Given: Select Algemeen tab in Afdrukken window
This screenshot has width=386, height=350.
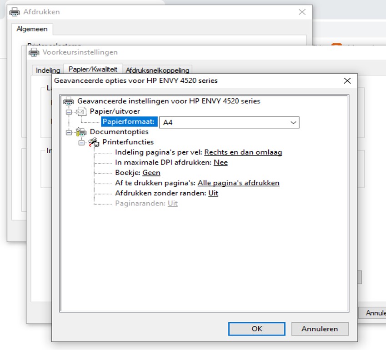Looking at the screenshot, I should [x=32, y=29].
